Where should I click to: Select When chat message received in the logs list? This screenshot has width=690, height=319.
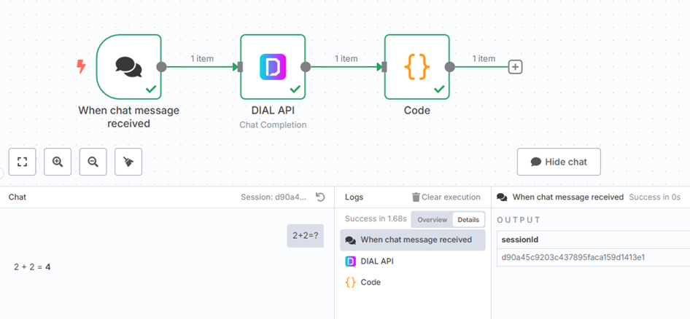click(x=413, y=240)
